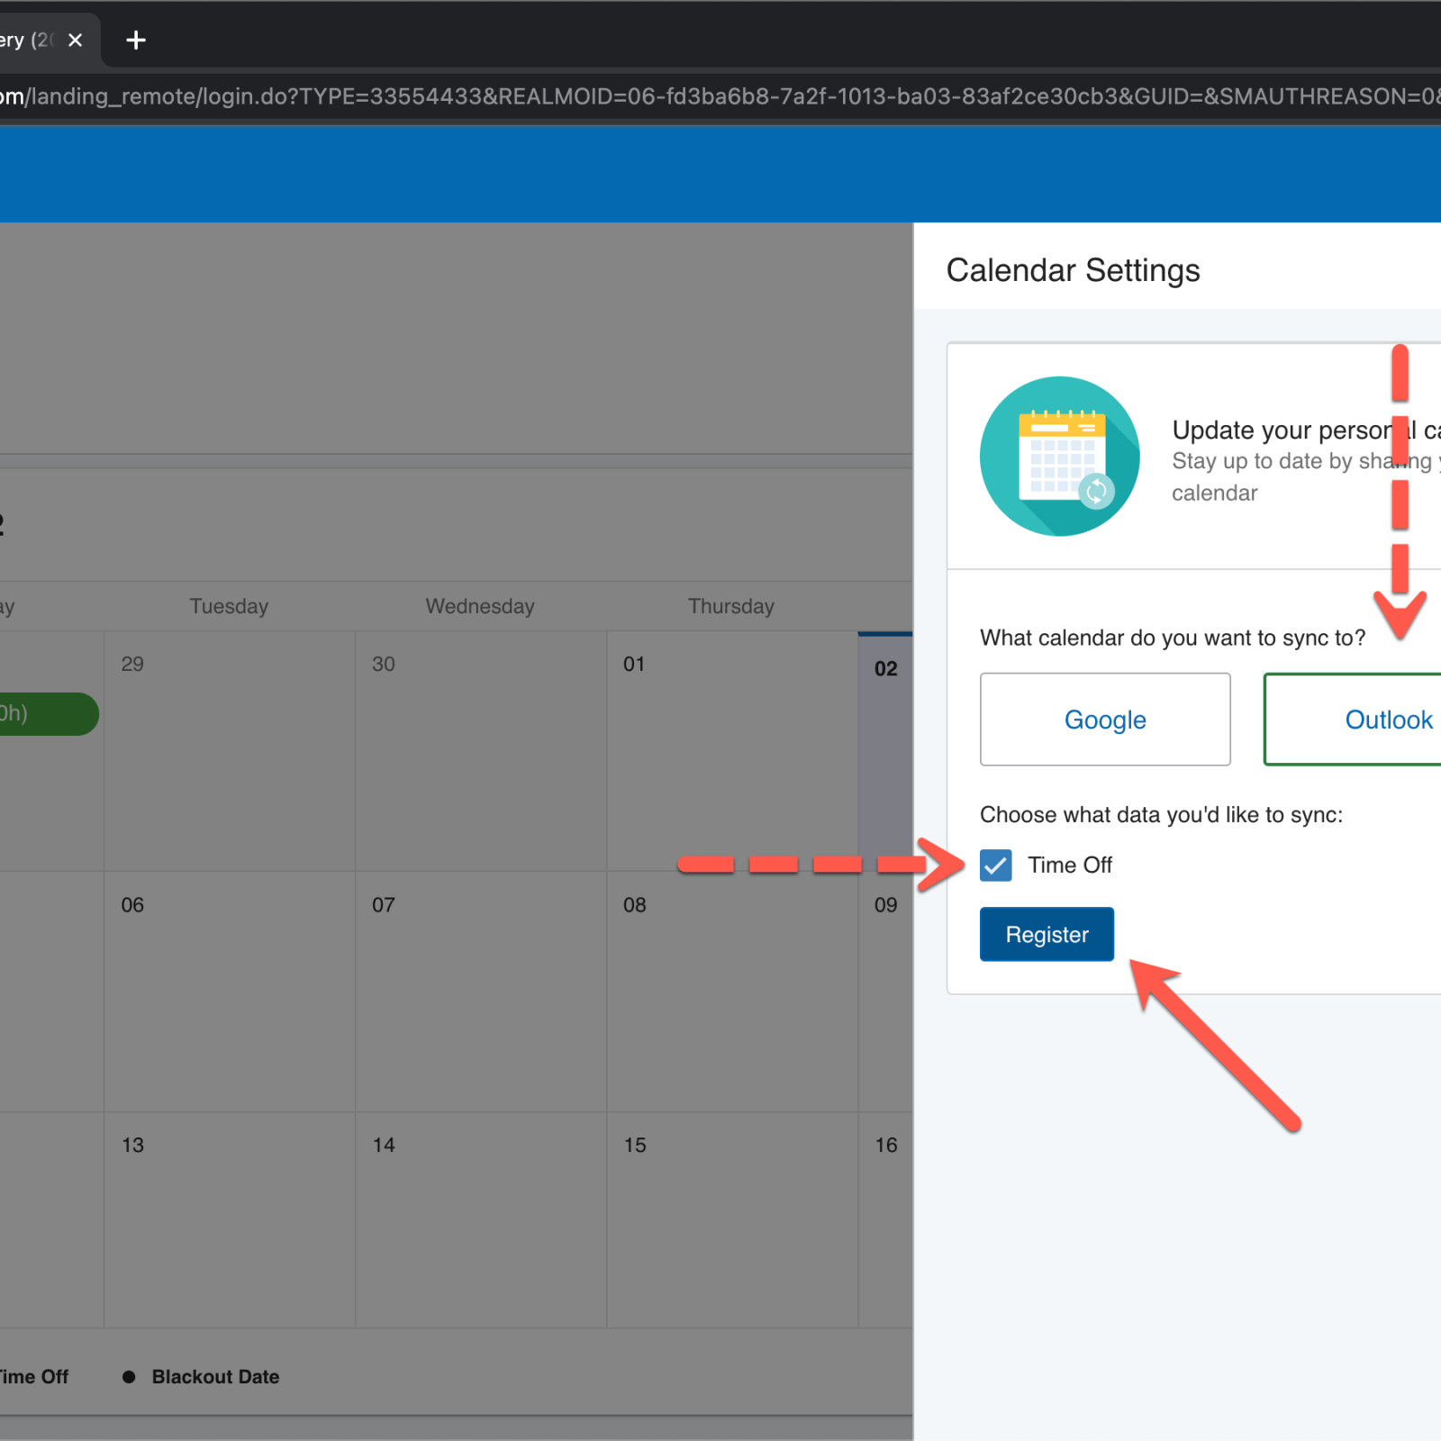
Task: Close the current browser tab
Action: [x=76, y=41]
